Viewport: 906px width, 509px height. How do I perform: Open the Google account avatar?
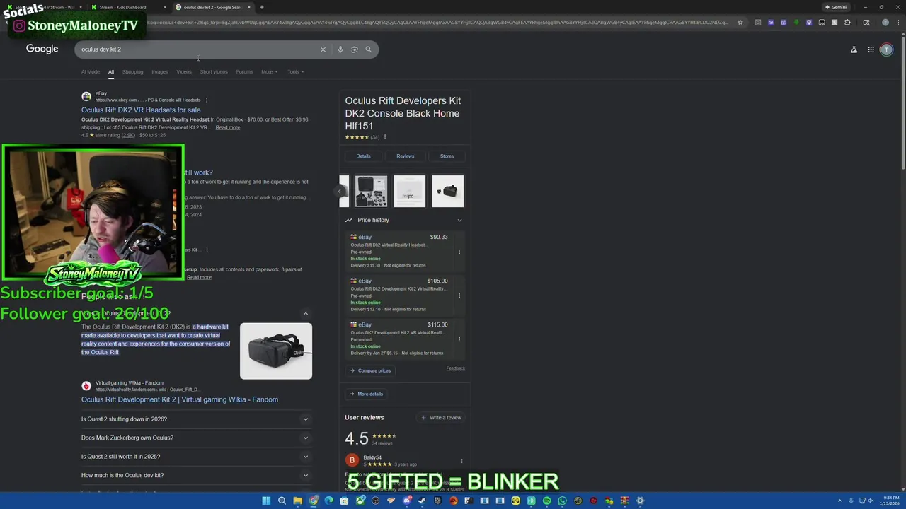click(886, 49)
